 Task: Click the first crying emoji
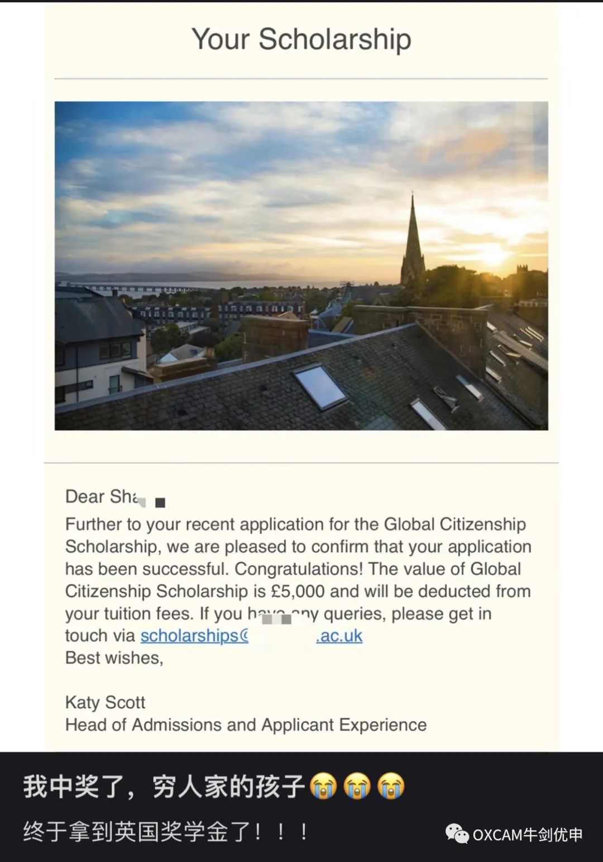[323, 786]
